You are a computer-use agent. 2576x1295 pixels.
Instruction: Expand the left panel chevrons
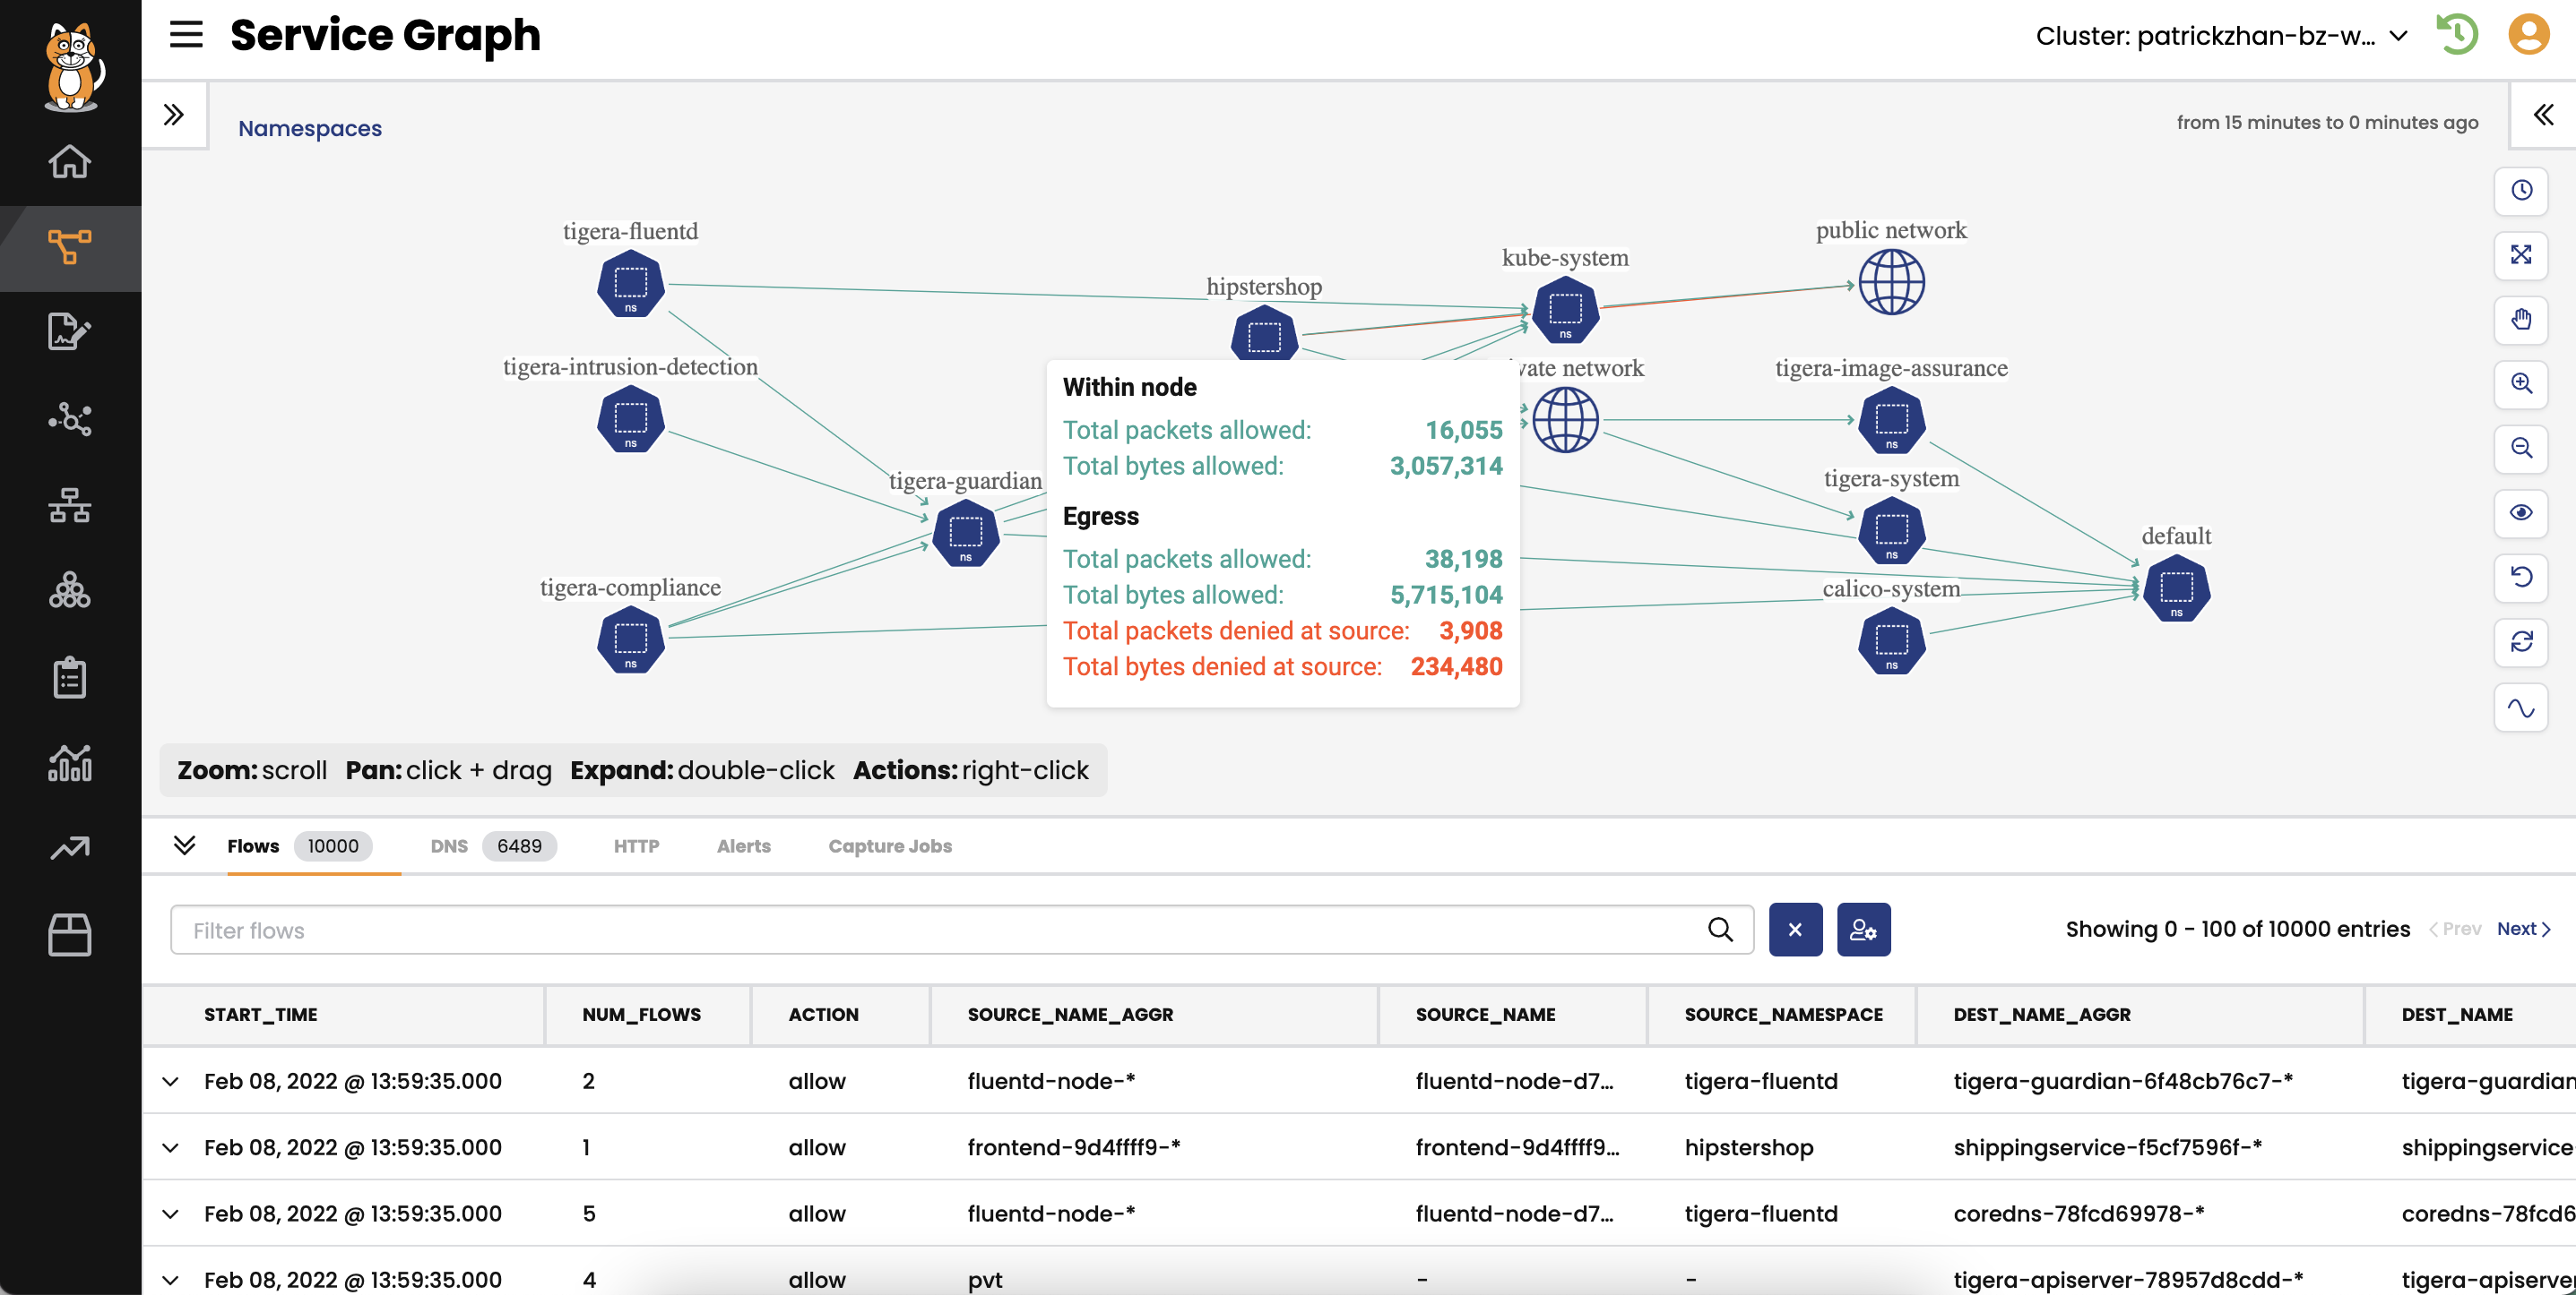[x=174, y=115]
